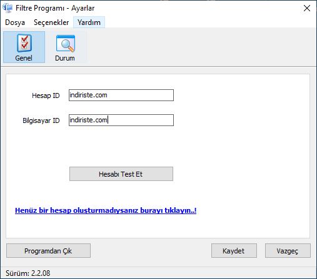Click the Hesap ID label

point(46,95)
